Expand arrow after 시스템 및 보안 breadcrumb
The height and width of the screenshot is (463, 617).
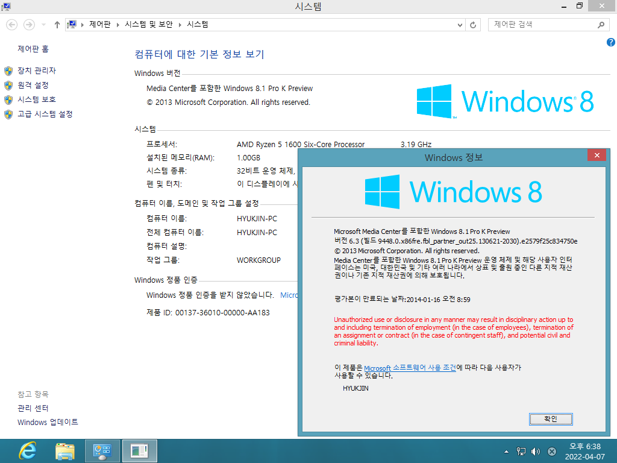(180, 25)
